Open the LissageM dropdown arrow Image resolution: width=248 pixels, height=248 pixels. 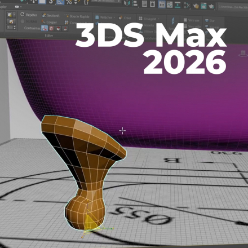158,19
